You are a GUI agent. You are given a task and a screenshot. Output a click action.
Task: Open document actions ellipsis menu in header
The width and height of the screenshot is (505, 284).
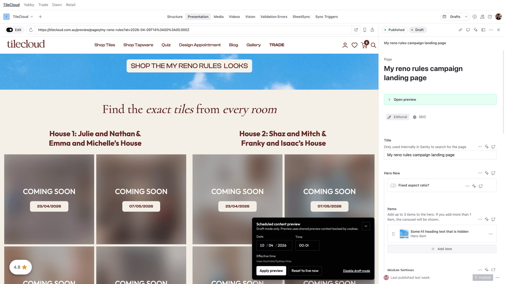pyautogui.click(x=491, y=30)
